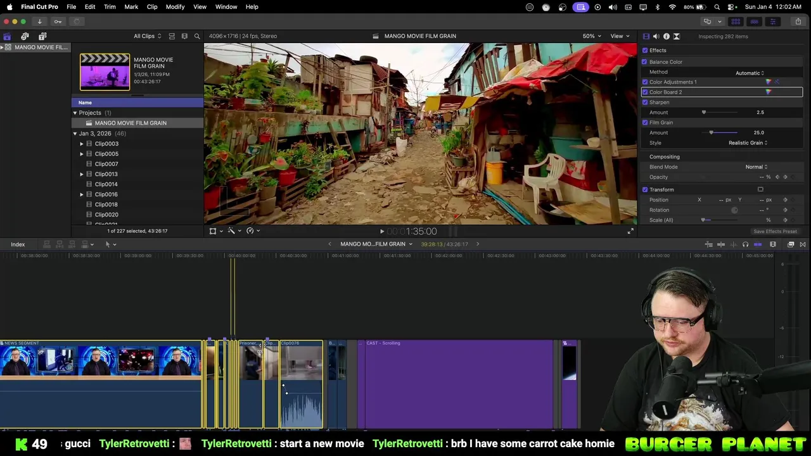Disable the Sharpen effect checkbox
The width and height of the screenshot is (811, 456).
[645, 103]
